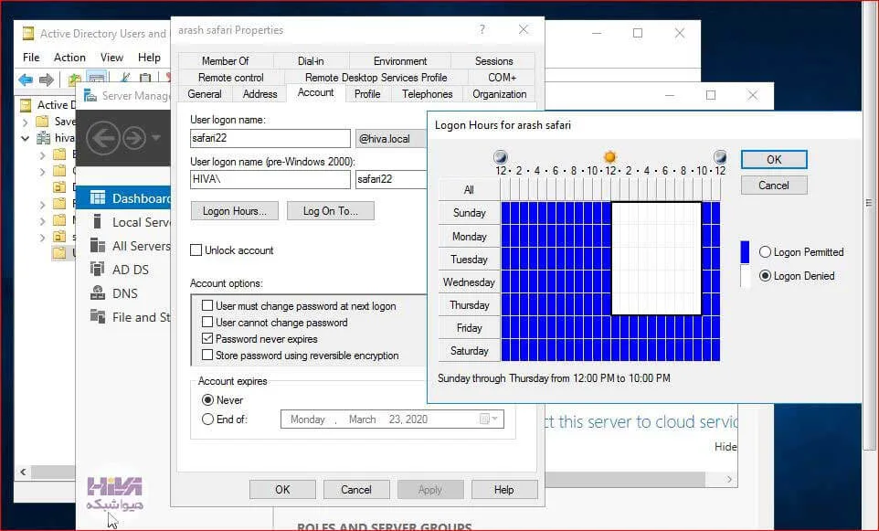Switch to the Dial-in tab
The image size is (879, 531).
(x=311, y=60)
